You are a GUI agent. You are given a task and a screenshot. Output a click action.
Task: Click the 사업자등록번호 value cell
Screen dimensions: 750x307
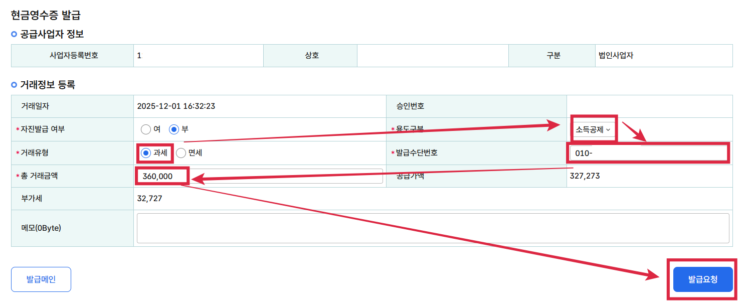click(x=198, y=56)
